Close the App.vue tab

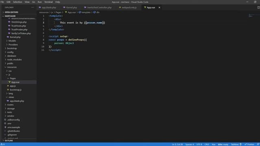pos(159,7)
